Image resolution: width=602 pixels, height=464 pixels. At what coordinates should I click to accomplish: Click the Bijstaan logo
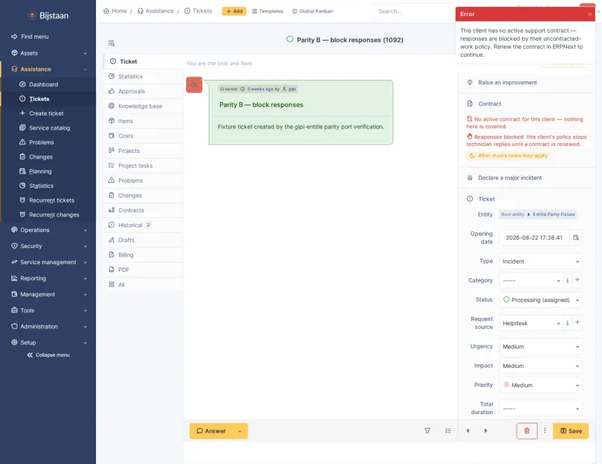48,15
